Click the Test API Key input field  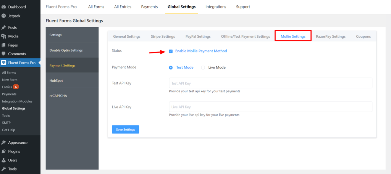click(270, 83)
